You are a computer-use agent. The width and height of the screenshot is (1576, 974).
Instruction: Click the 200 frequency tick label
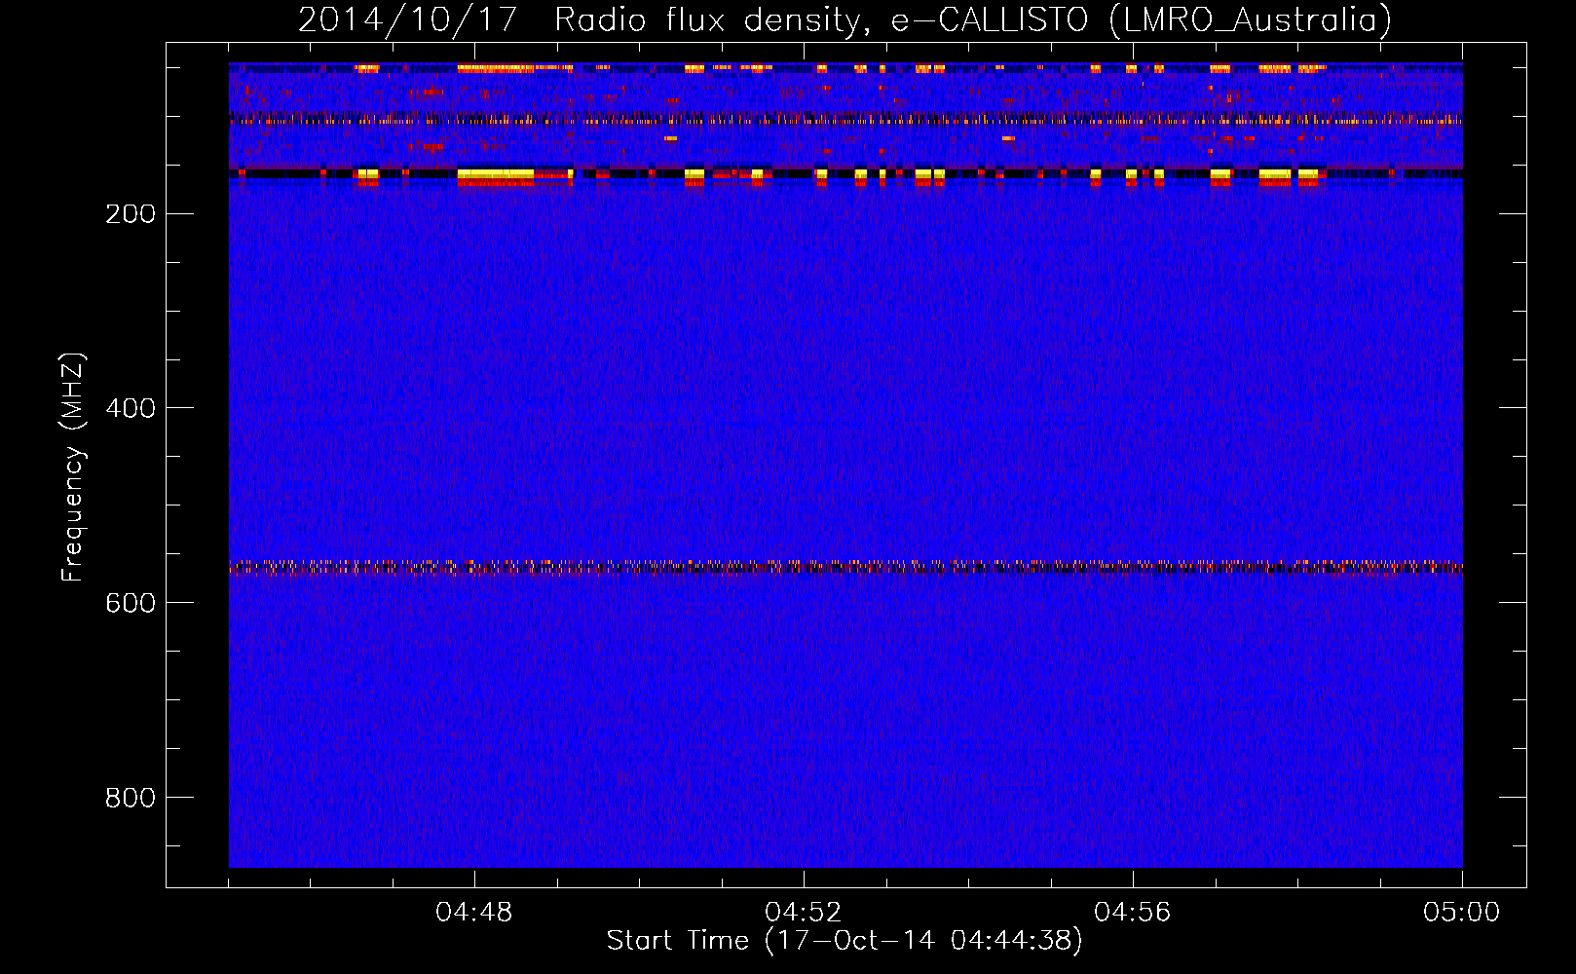[131, 214]
